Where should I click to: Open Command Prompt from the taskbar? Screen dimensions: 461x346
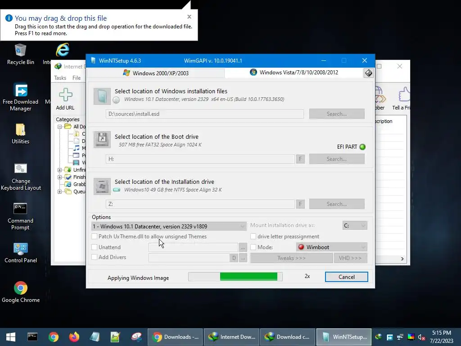coord(32,337)
